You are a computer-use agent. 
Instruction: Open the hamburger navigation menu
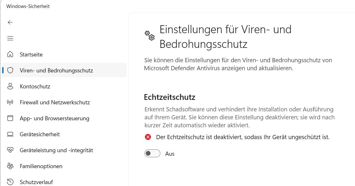[x=10, y=38]
